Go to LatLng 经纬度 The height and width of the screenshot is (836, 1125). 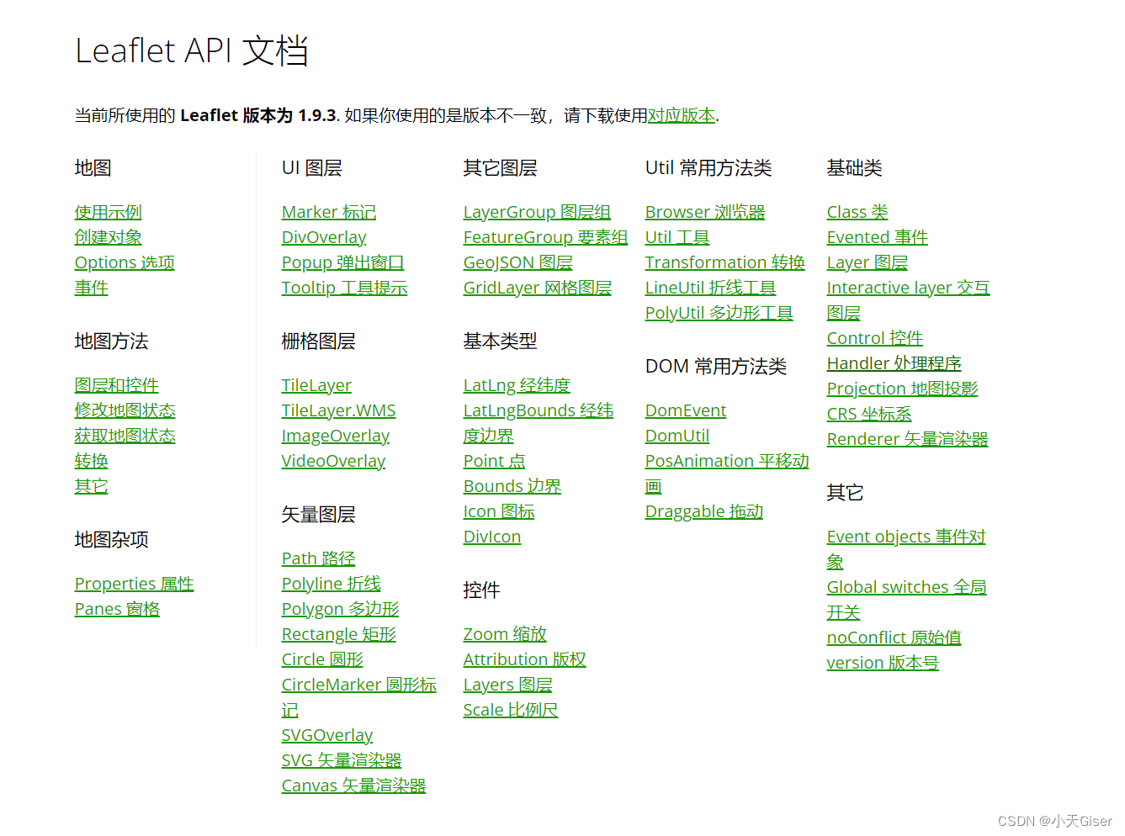tap(517, 385)
